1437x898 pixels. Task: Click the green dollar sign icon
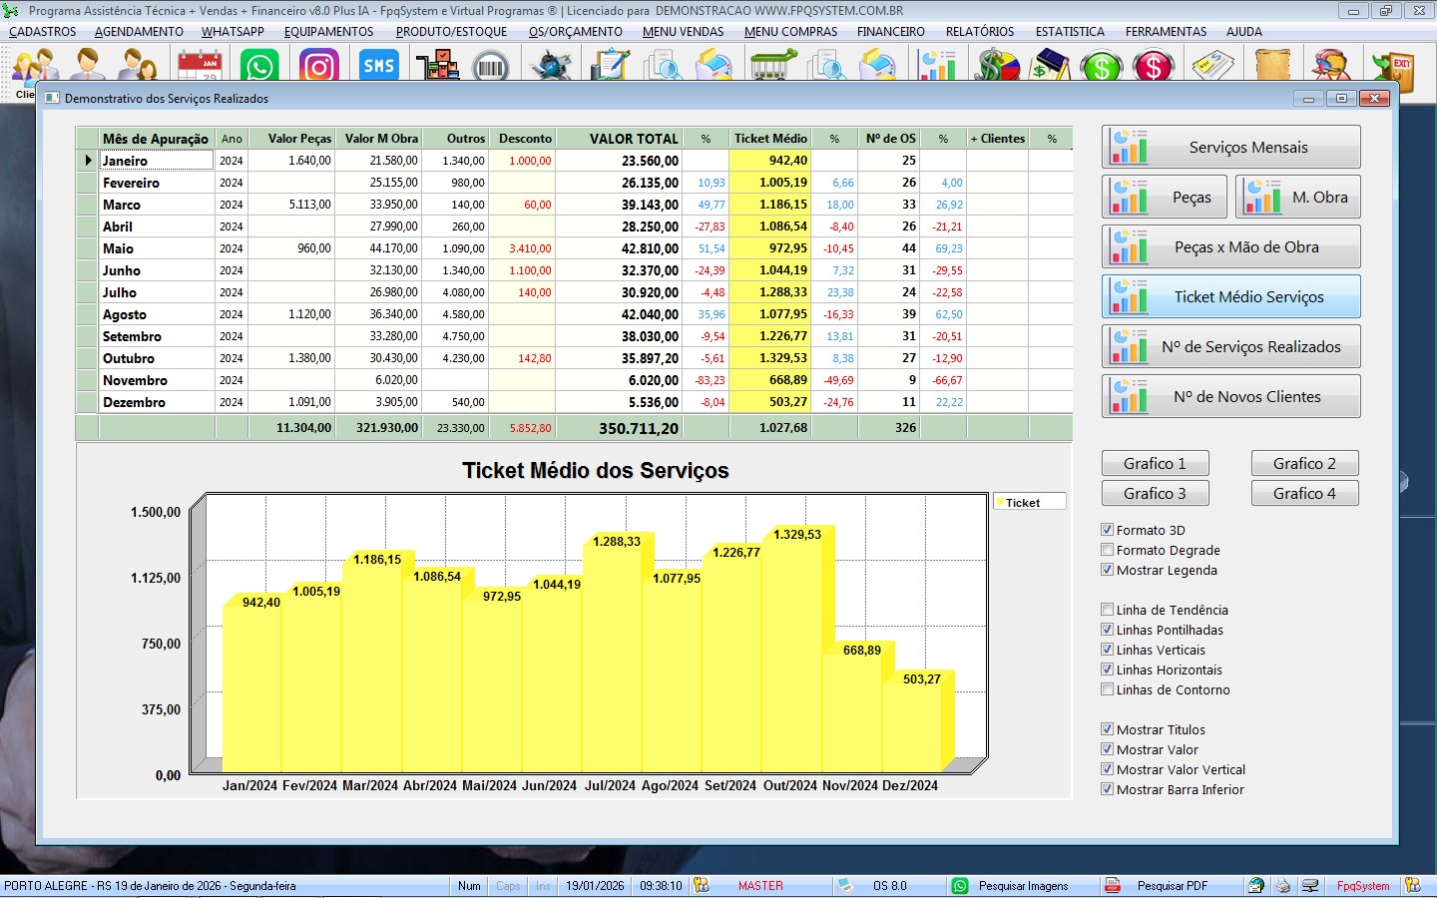1102,68
